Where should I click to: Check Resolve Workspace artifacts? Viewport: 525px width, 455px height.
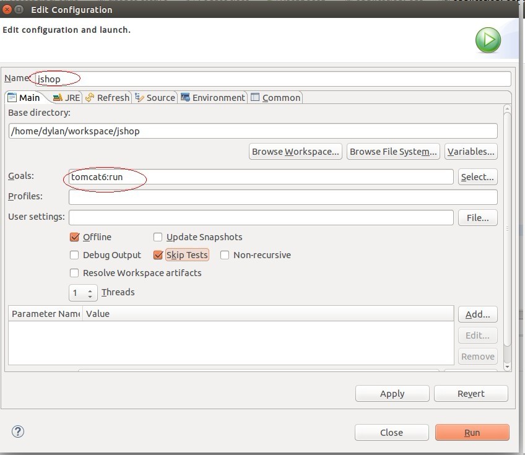[74, 273]
